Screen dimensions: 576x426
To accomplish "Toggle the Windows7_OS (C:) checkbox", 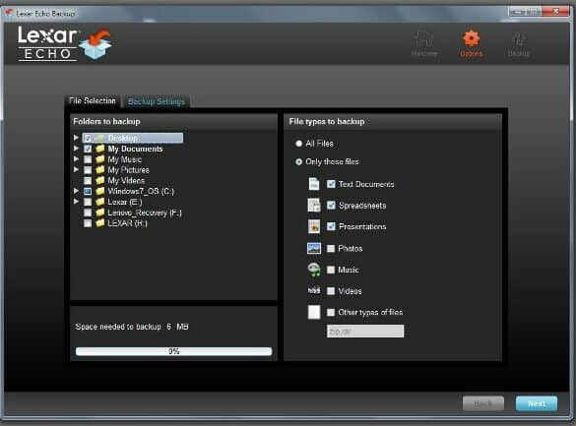I will (x=88, y=191).
